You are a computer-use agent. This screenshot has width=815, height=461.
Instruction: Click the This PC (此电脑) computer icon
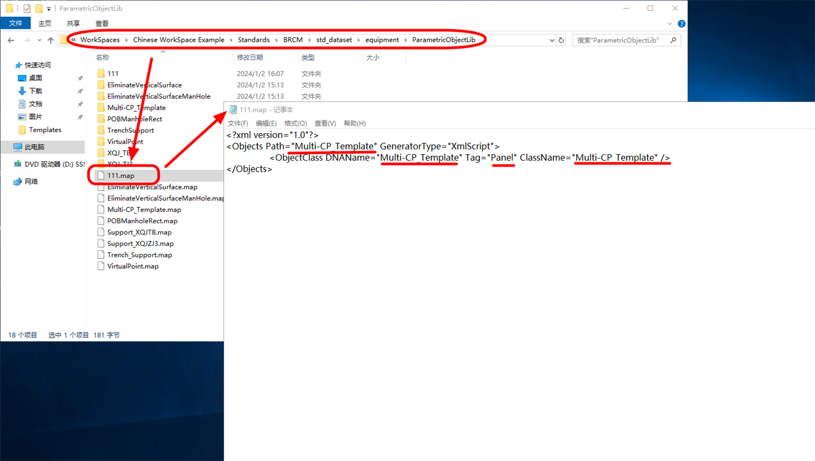[x=18, y=147]
